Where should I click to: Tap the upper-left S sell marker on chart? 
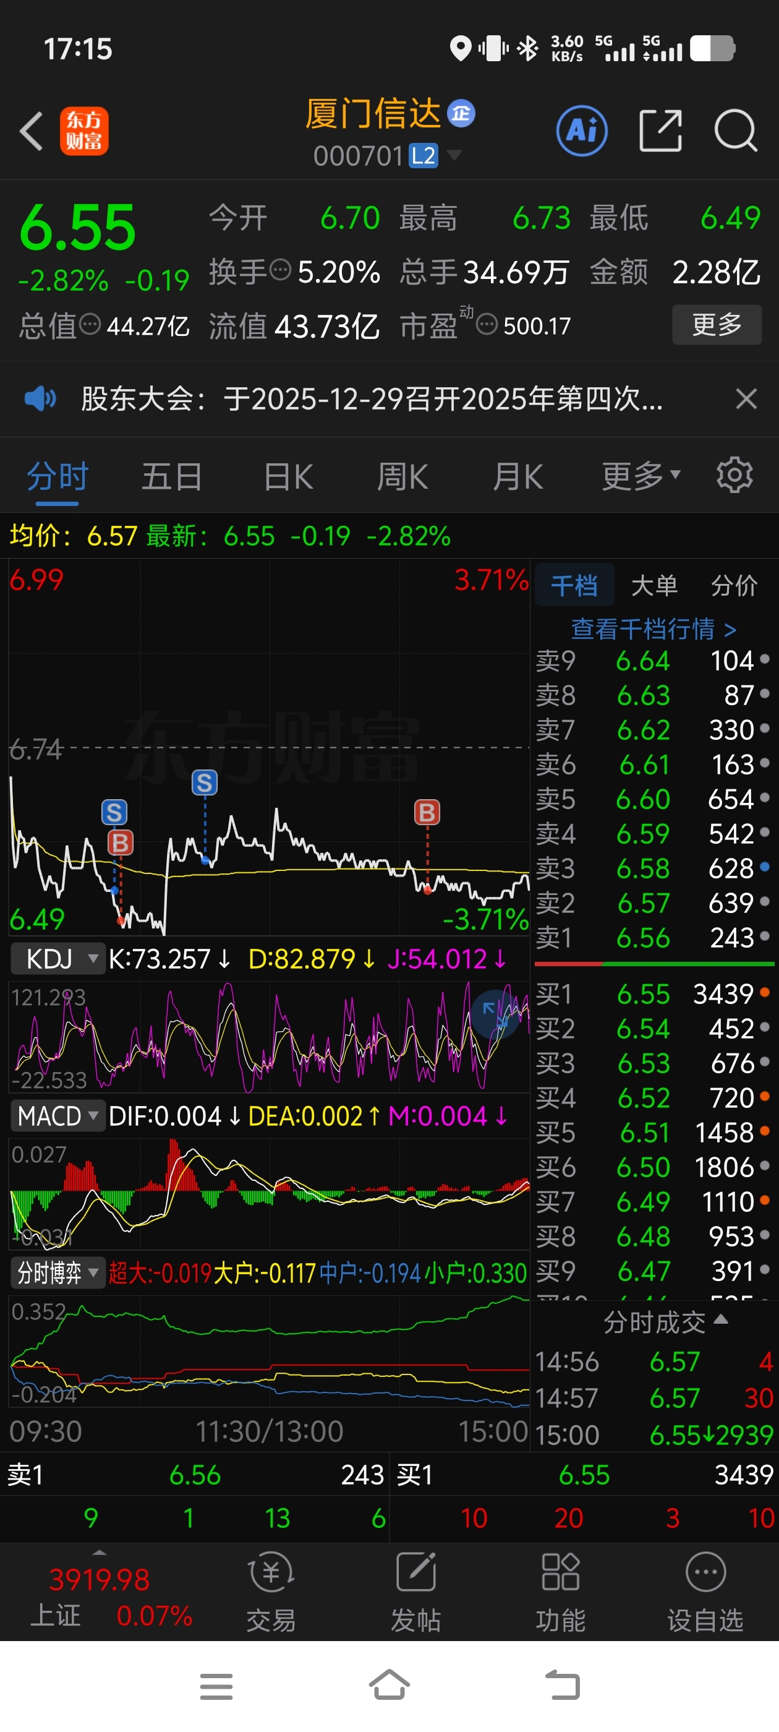114,812
